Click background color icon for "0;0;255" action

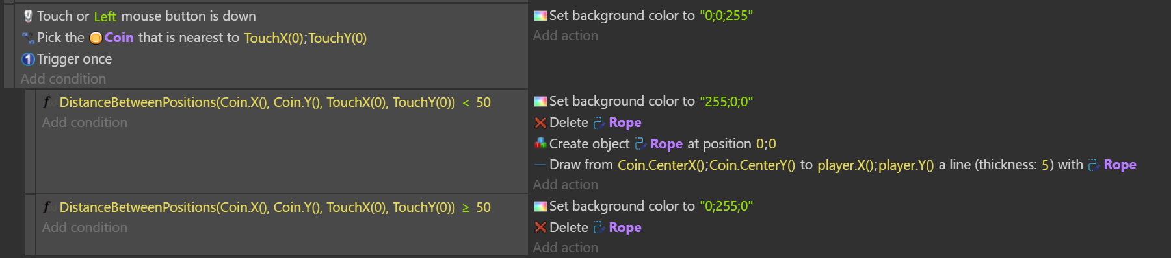(540, 16)
